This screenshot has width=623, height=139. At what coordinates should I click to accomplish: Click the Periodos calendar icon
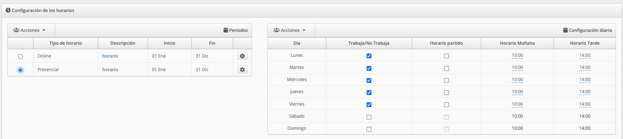tap(226, 30)
